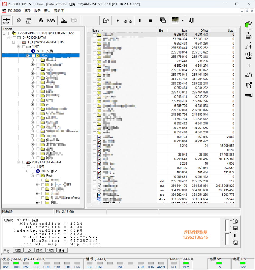The height and width of the screenshot is (270, 255).
Task: Tick checkbox for Win95 Extended (LBA) partition
Action: coord(19,42)
